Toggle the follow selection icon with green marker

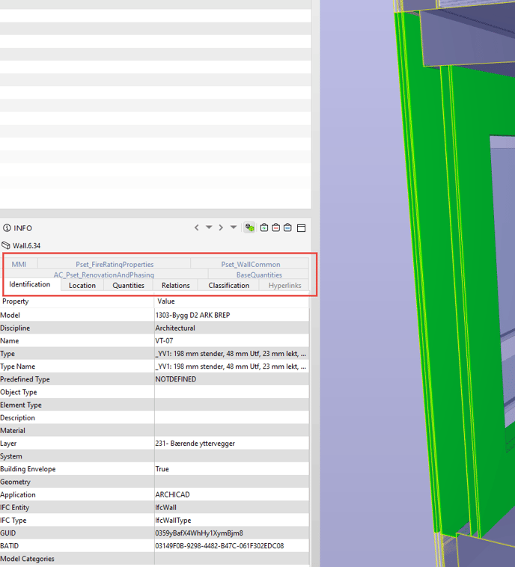click(x=249, y=227)
